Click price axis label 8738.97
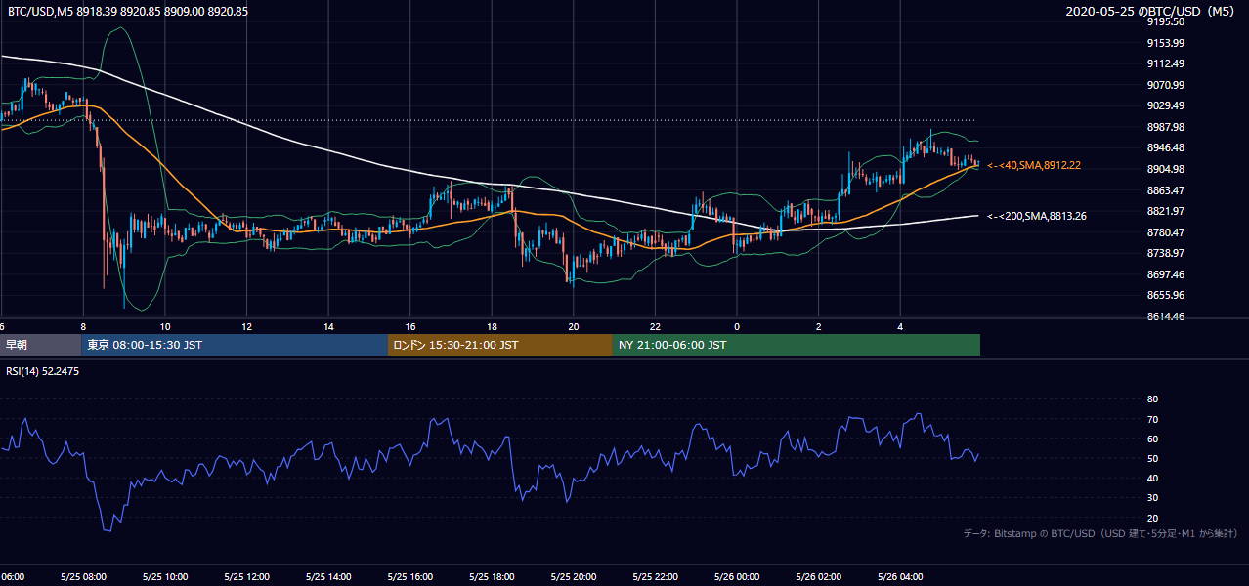This screenshot has height=586, width=1249. 1167,253
